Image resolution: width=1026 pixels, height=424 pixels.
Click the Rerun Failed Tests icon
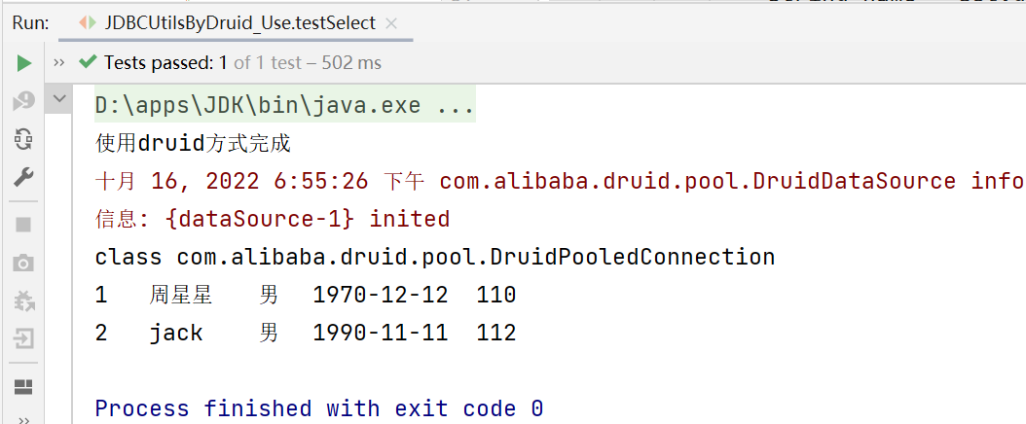coord(23,100)
